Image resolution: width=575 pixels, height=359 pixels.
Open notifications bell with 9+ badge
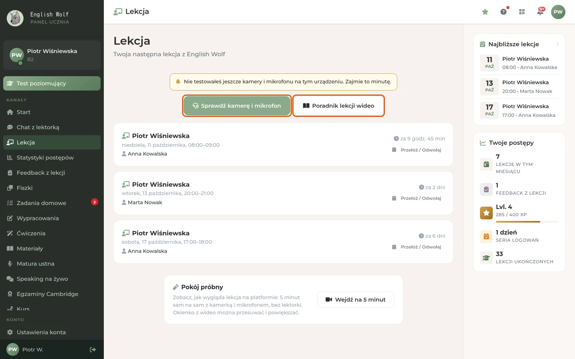[540, 12]
